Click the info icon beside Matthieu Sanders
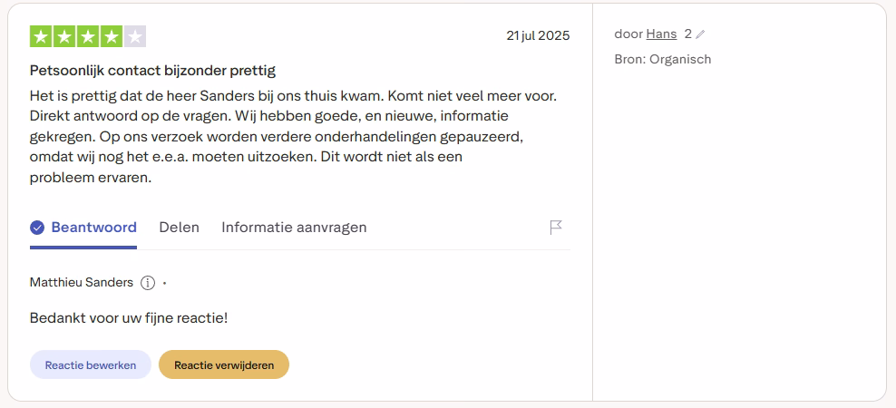896x408 pixels. pyautogui.click(x=148, y=283)
